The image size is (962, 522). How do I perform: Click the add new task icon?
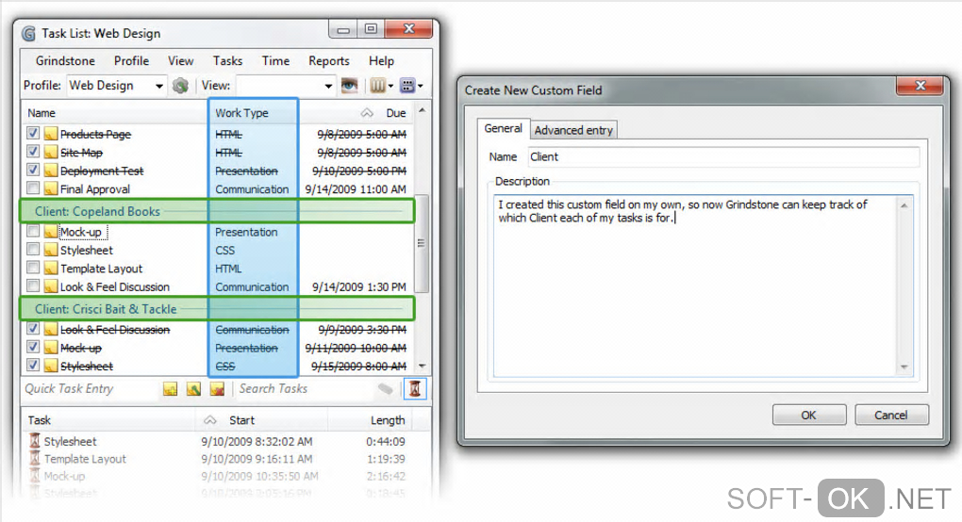[170, 388]
